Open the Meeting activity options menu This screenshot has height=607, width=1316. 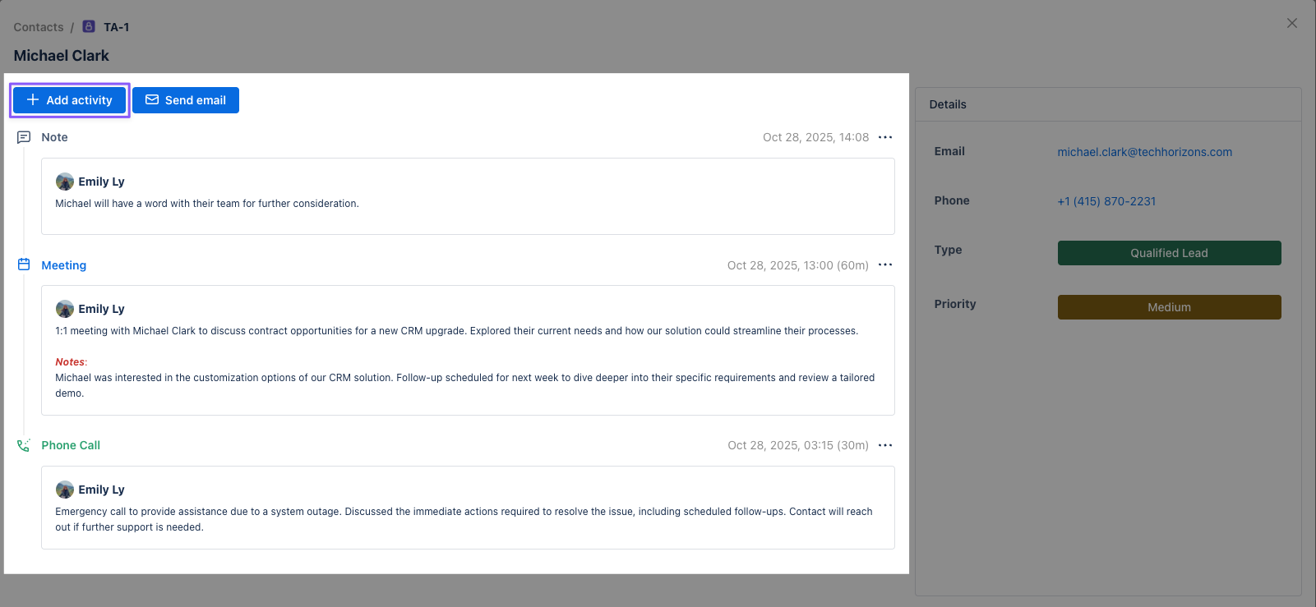click(x=884, y=264)
